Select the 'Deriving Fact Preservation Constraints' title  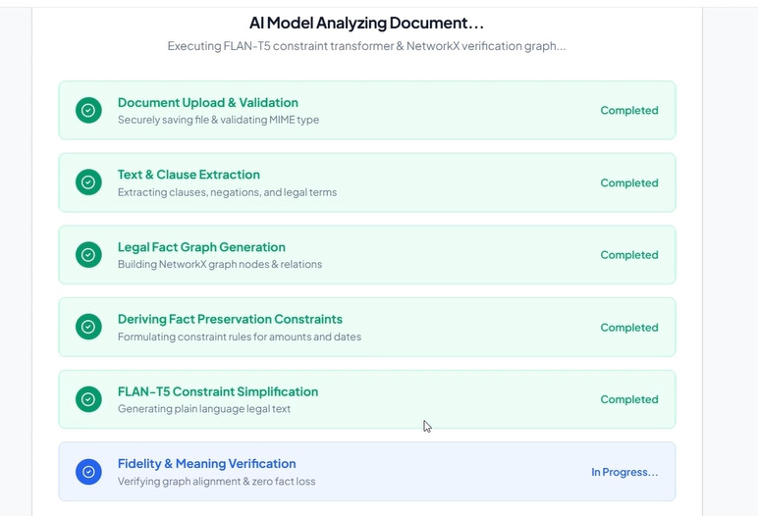(230, 319)
